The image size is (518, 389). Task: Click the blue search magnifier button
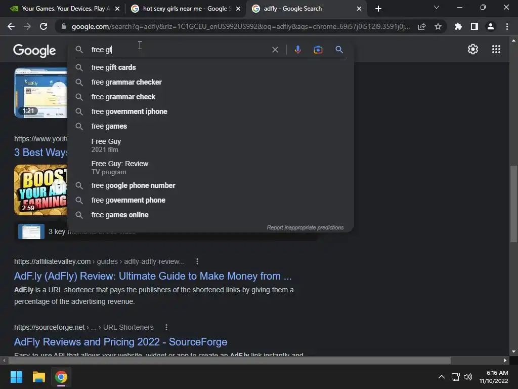point(339,50)
